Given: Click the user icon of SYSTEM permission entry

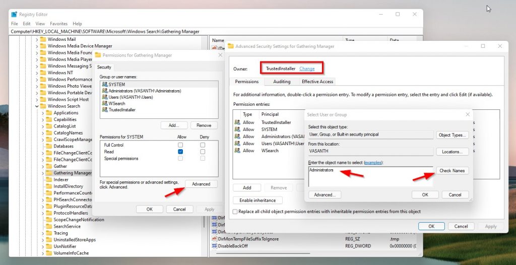Looking at the screenshot, I should click(x=237, y=129).
